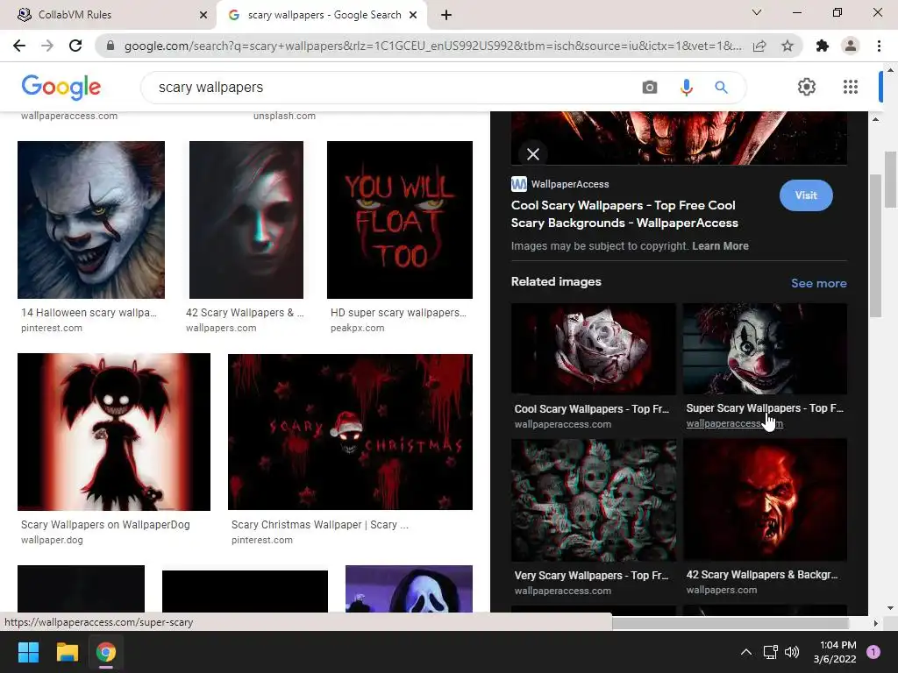This screenshot has width=898, height=673.
Task: Go back with the browser back arrow
Action: (x=19, y=46)
